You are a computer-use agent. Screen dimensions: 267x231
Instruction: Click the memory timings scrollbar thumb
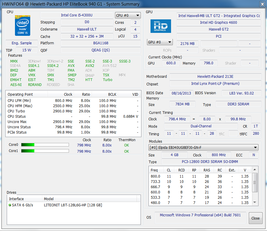coord(255,183)
